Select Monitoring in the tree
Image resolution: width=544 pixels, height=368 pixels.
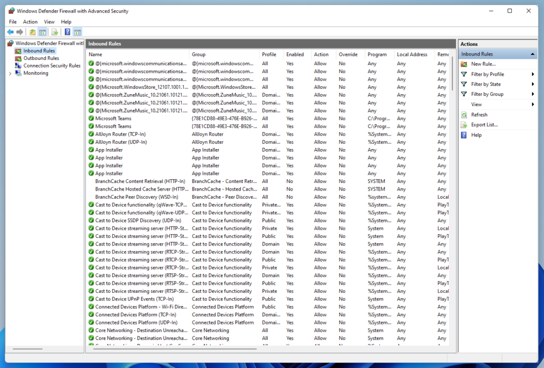pyautogui.click(x=36, y=73)
